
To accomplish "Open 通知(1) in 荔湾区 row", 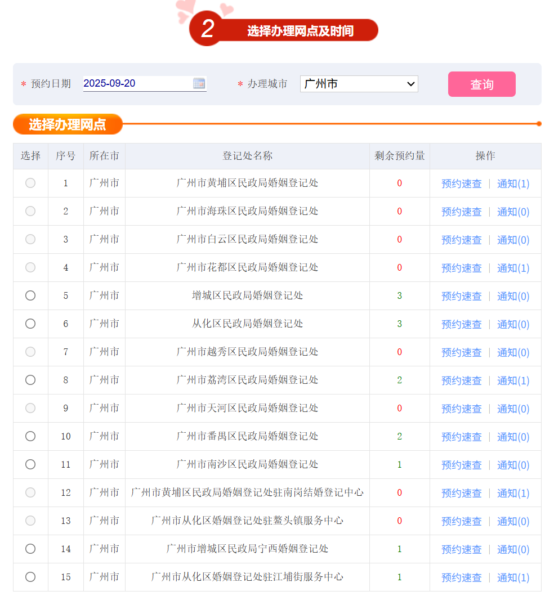I will [x=513, y=380].
